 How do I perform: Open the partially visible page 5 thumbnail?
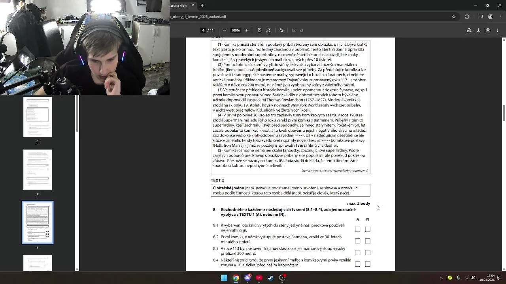tap(38, 263)
